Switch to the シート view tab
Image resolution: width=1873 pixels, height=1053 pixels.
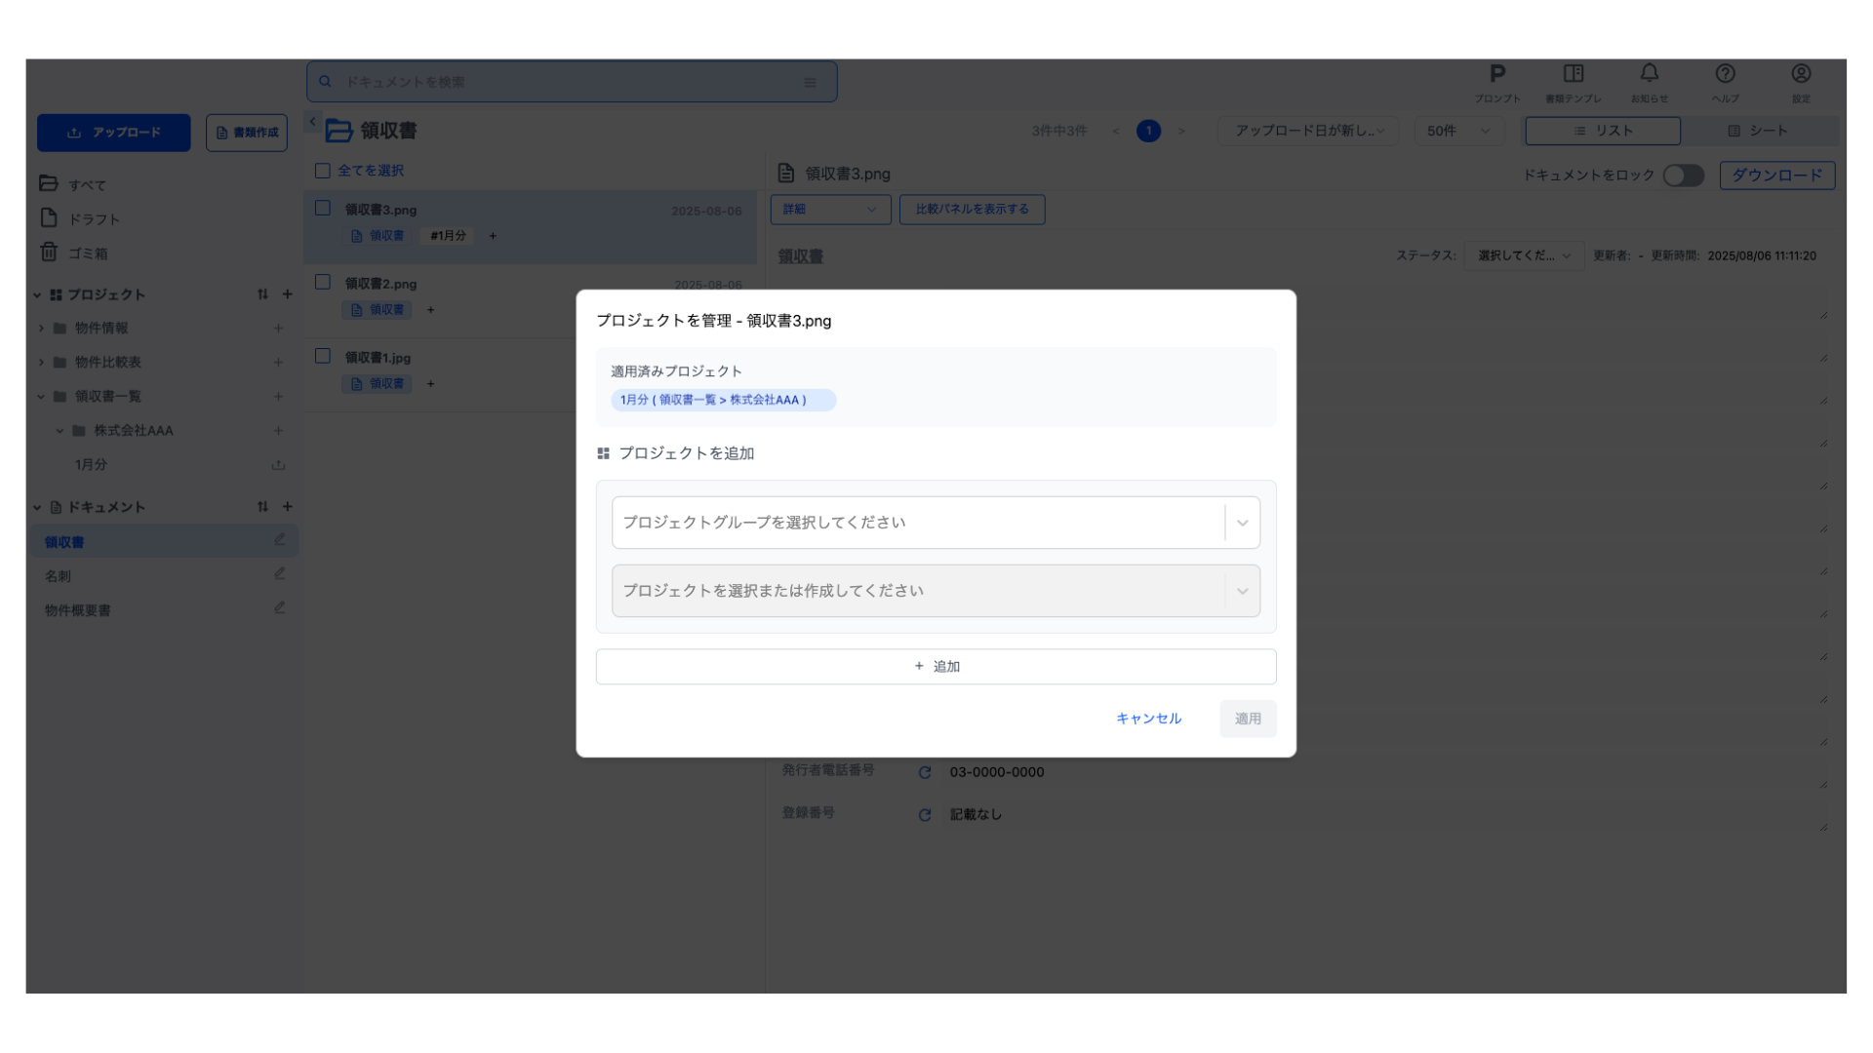click(x=1758, y=131)
